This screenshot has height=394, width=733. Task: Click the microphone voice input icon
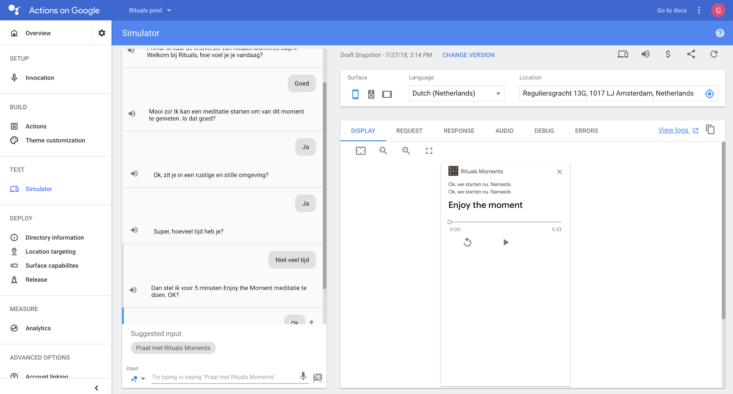click(x=303, y=376)
